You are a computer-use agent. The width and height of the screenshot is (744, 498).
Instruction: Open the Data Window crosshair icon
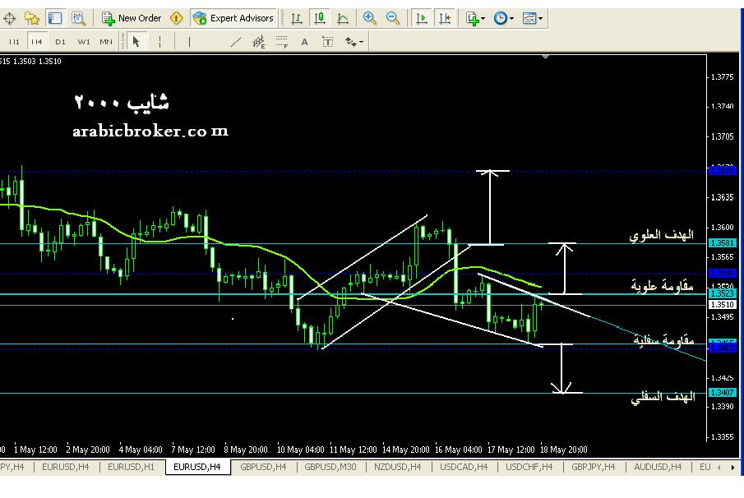(10, 19)
